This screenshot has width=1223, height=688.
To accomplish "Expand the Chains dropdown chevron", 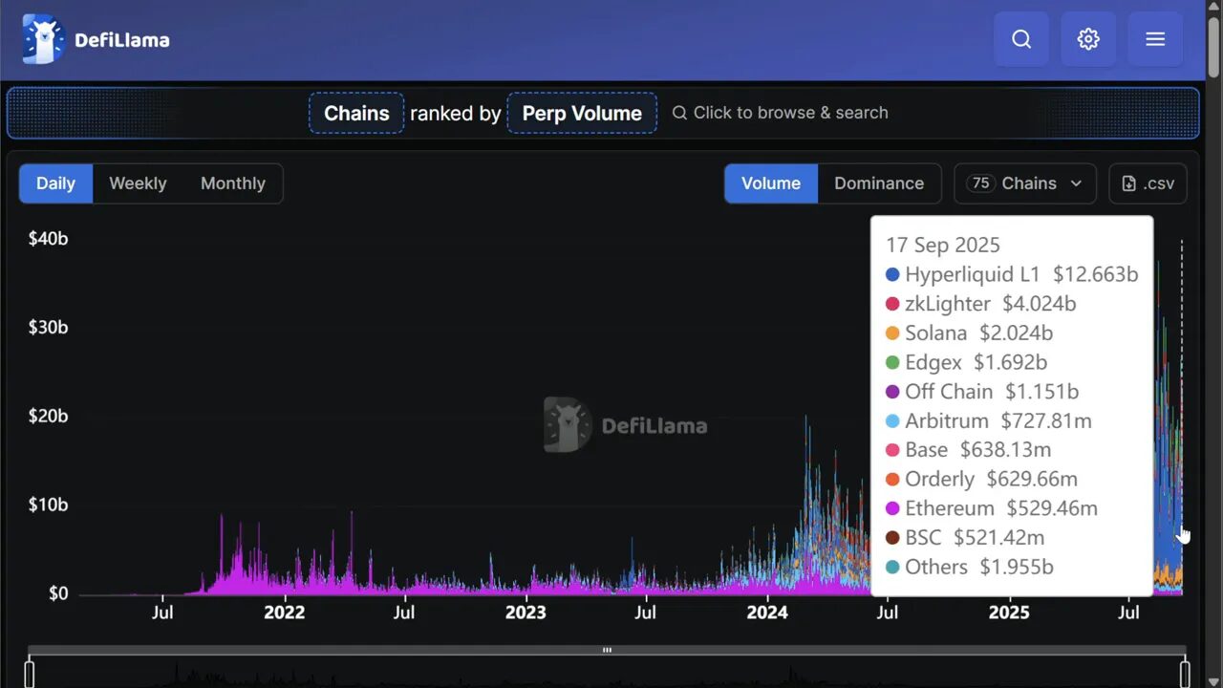I will click(1078, 183).
